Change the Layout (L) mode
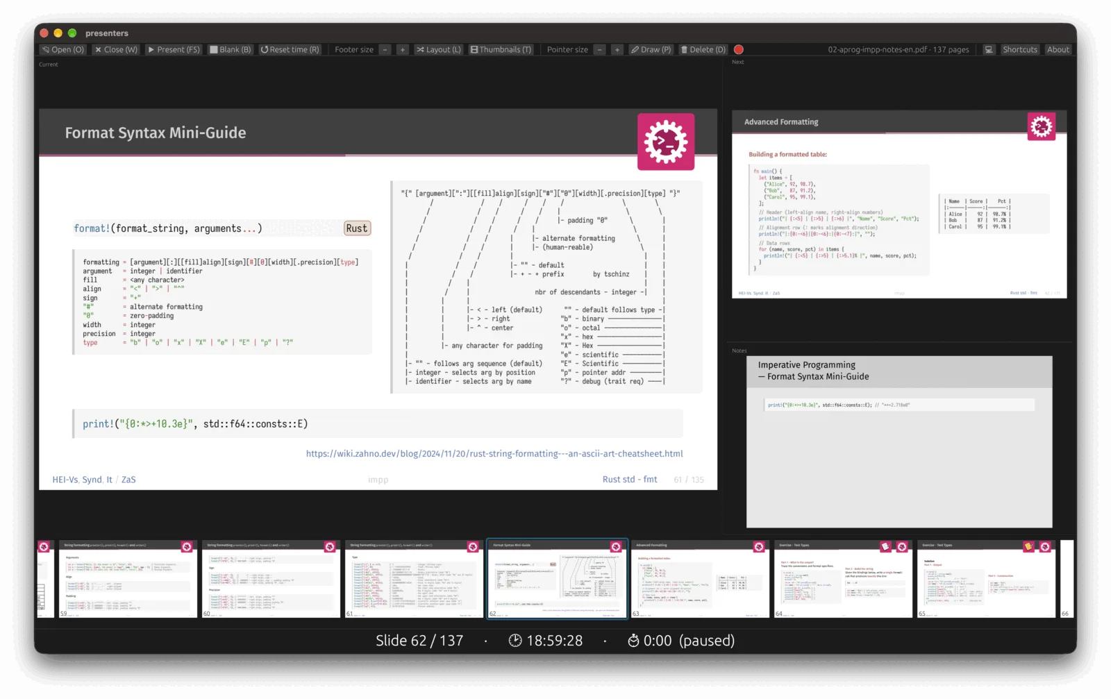The image size is (1111, 699). [x=438, y=49]
